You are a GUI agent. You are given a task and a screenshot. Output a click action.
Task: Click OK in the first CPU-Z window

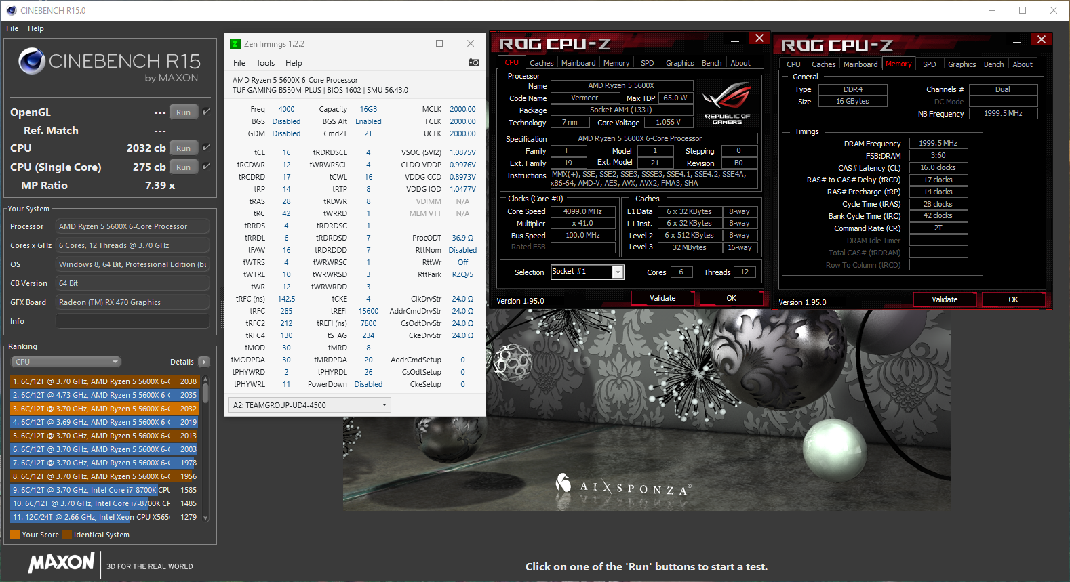tap(731, 298)
